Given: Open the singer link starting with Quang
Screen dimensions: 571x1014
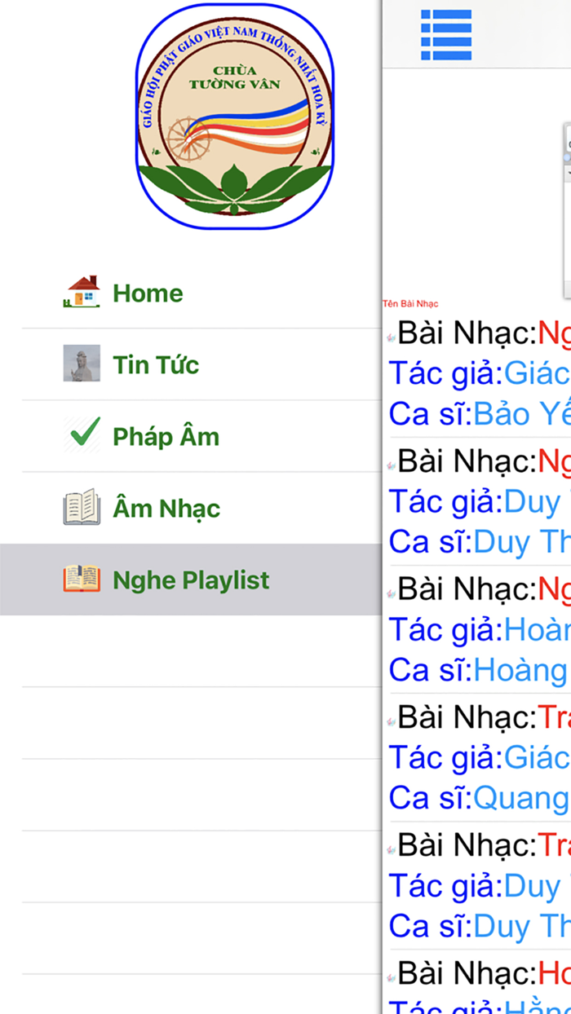Looking at the screenshot, I should (x=520, y=798).
